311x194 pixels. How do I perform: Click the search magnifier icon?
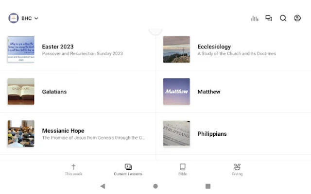[283, 18]
